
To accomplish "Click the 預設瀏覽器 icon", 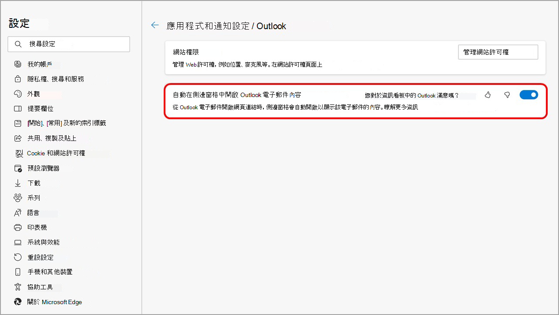I will (18, 168).
